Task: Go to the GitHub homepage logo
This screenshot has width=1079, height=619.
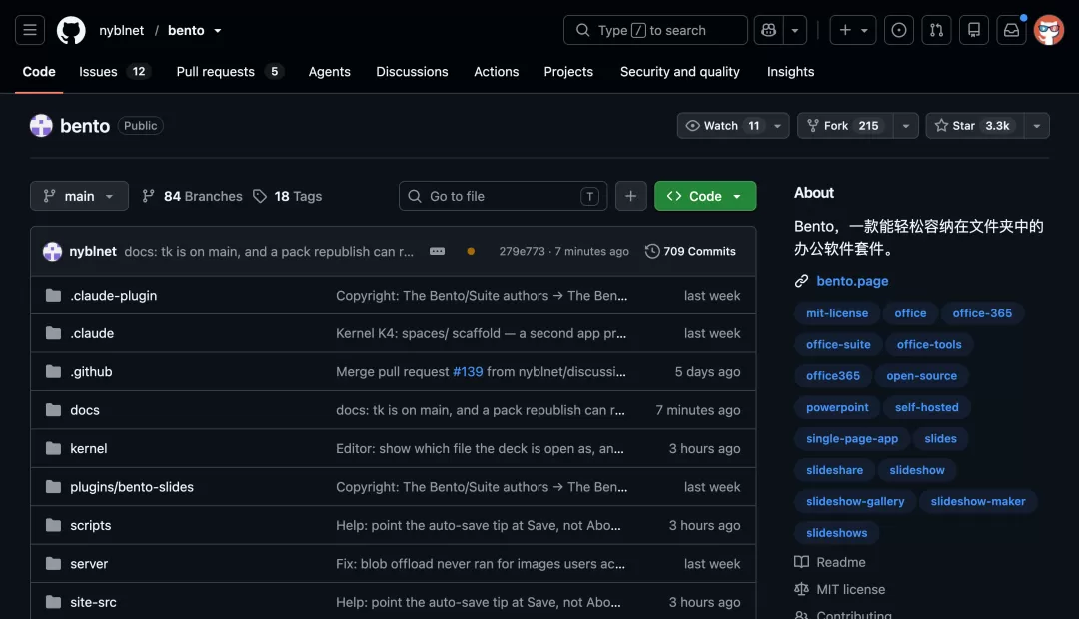Action: coord(71,30)
